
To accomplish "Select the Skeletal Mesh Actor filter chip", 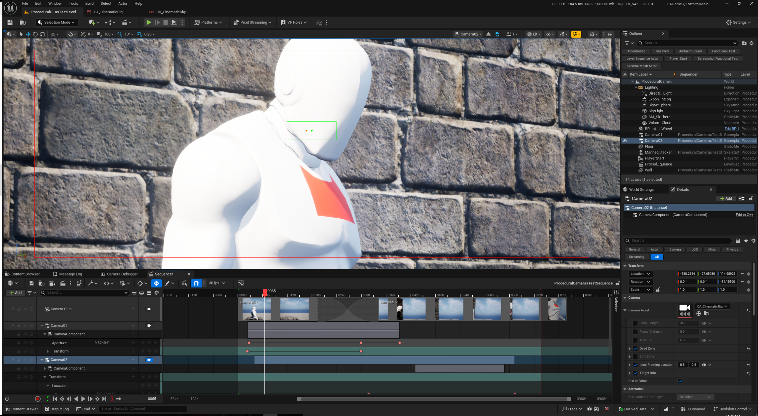I will (642, 66).
